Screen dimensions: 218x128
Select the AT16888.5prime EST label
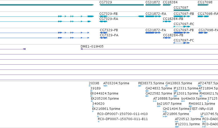[x=166, y=99]
